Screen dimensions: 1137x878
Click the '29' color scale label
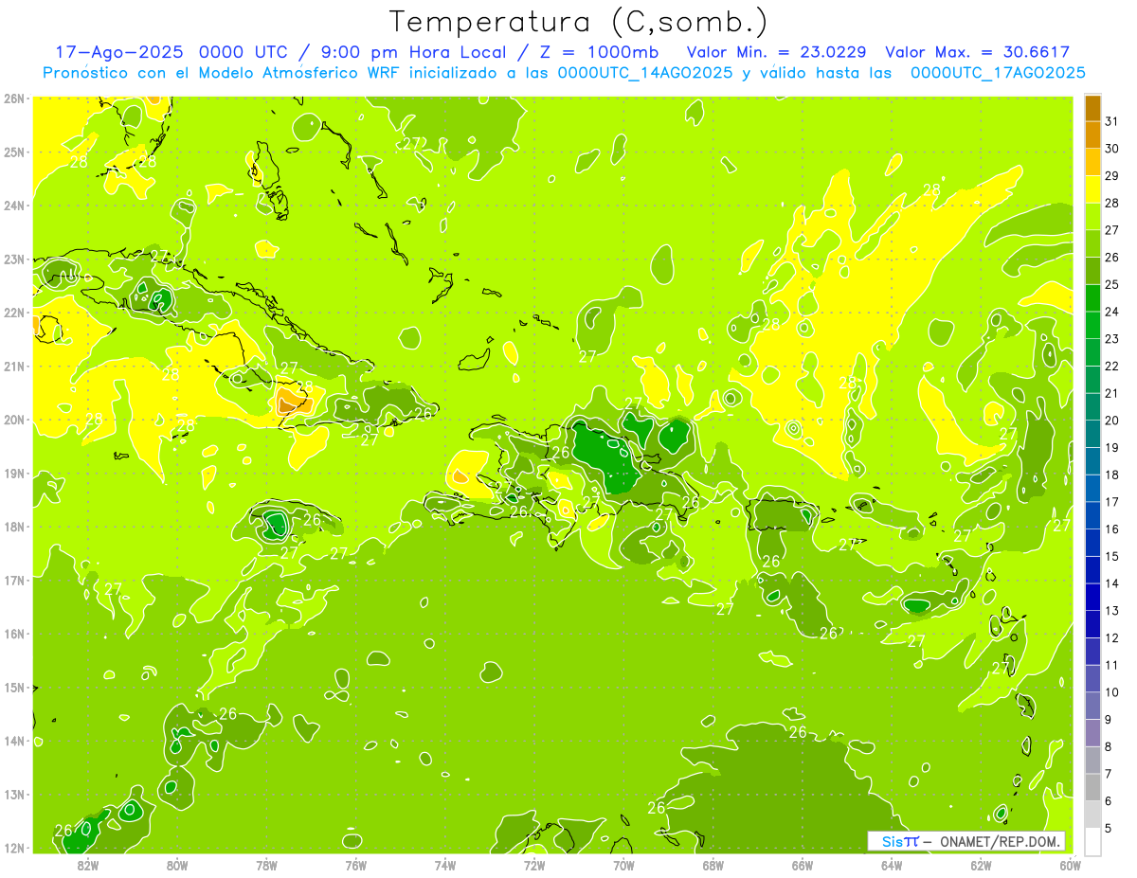click(1112, 176)
